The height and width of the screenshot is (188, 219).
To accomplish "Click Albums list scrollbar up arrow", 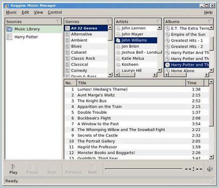I will tap(211, 28).
